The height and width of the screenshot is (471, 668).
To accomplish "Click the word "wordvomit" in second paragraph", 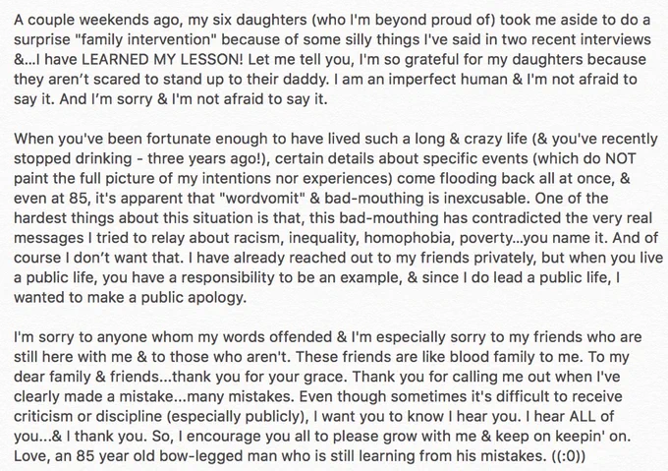I will [x=257, y=199].
